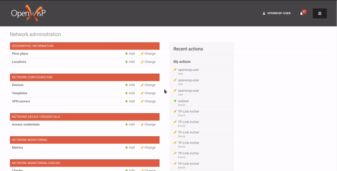Open the GEOGRAPHIC INFORMATION section header
The width and height of the screenshot is (337, 171).
tap(33, 46)
